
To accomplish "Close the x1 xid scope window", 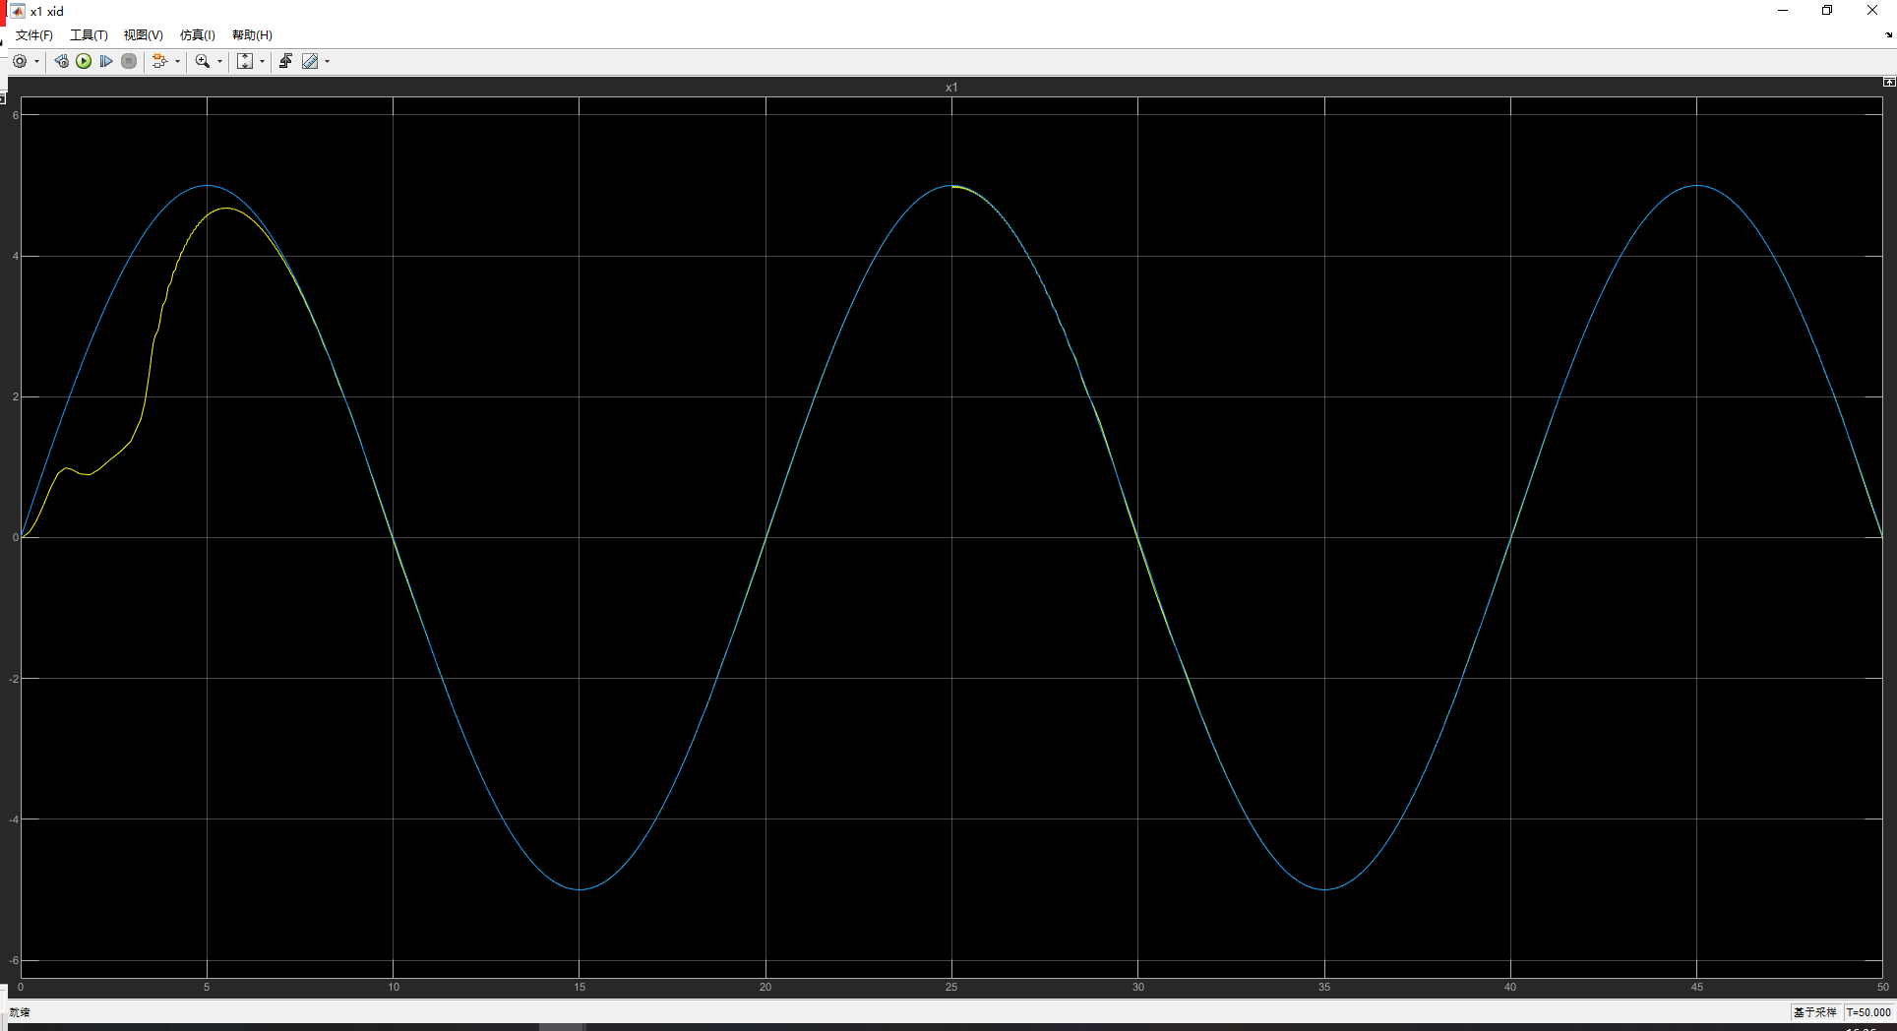I will (1872, 11).
